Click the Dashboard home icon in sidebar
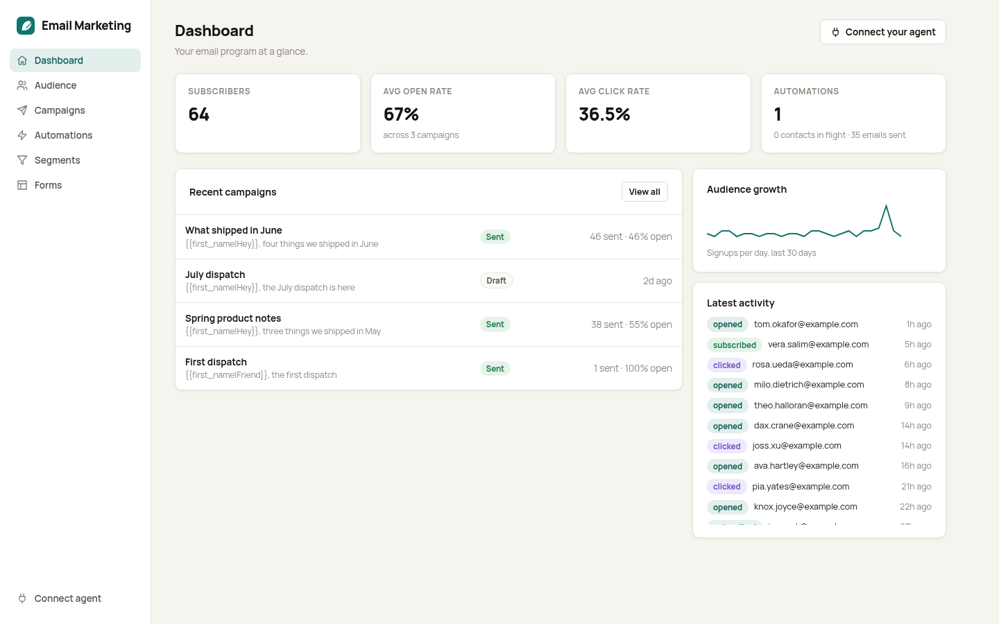 click(x=22, y=60)
